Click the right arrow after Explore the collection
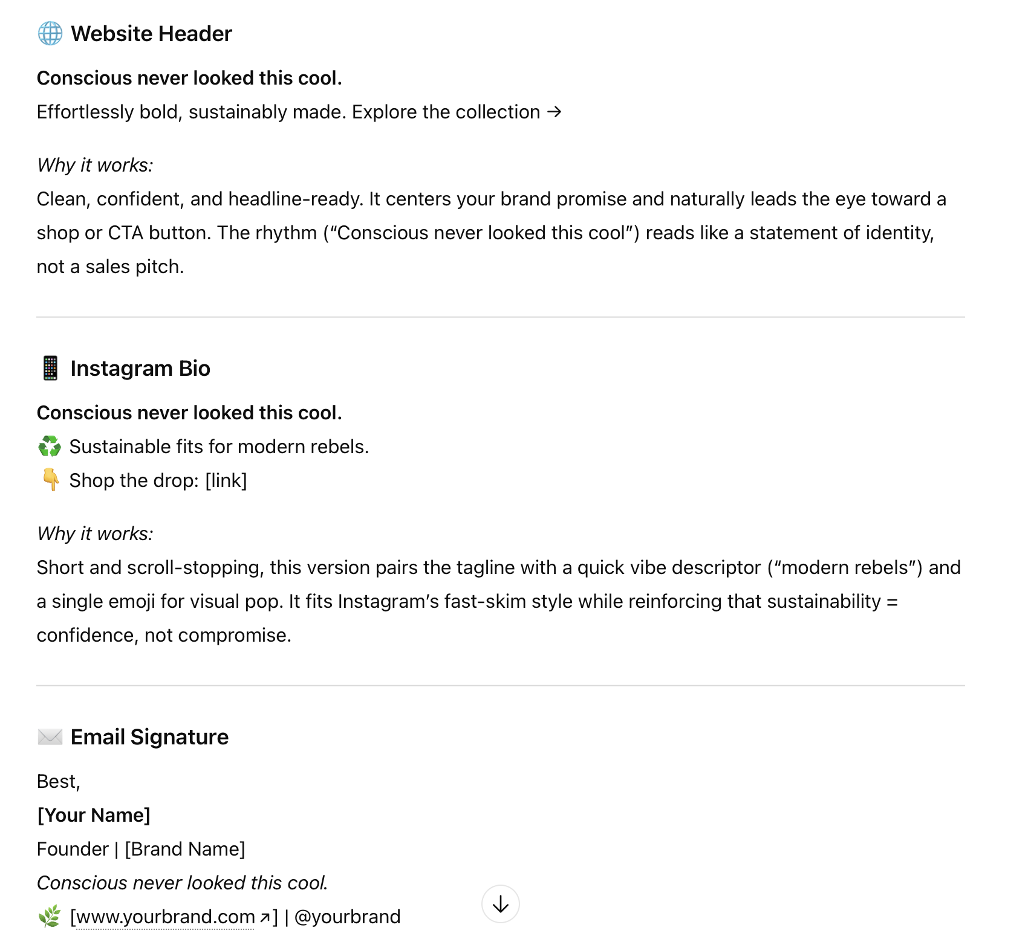This screenshot has height=945, width=1031. [554, 112]
